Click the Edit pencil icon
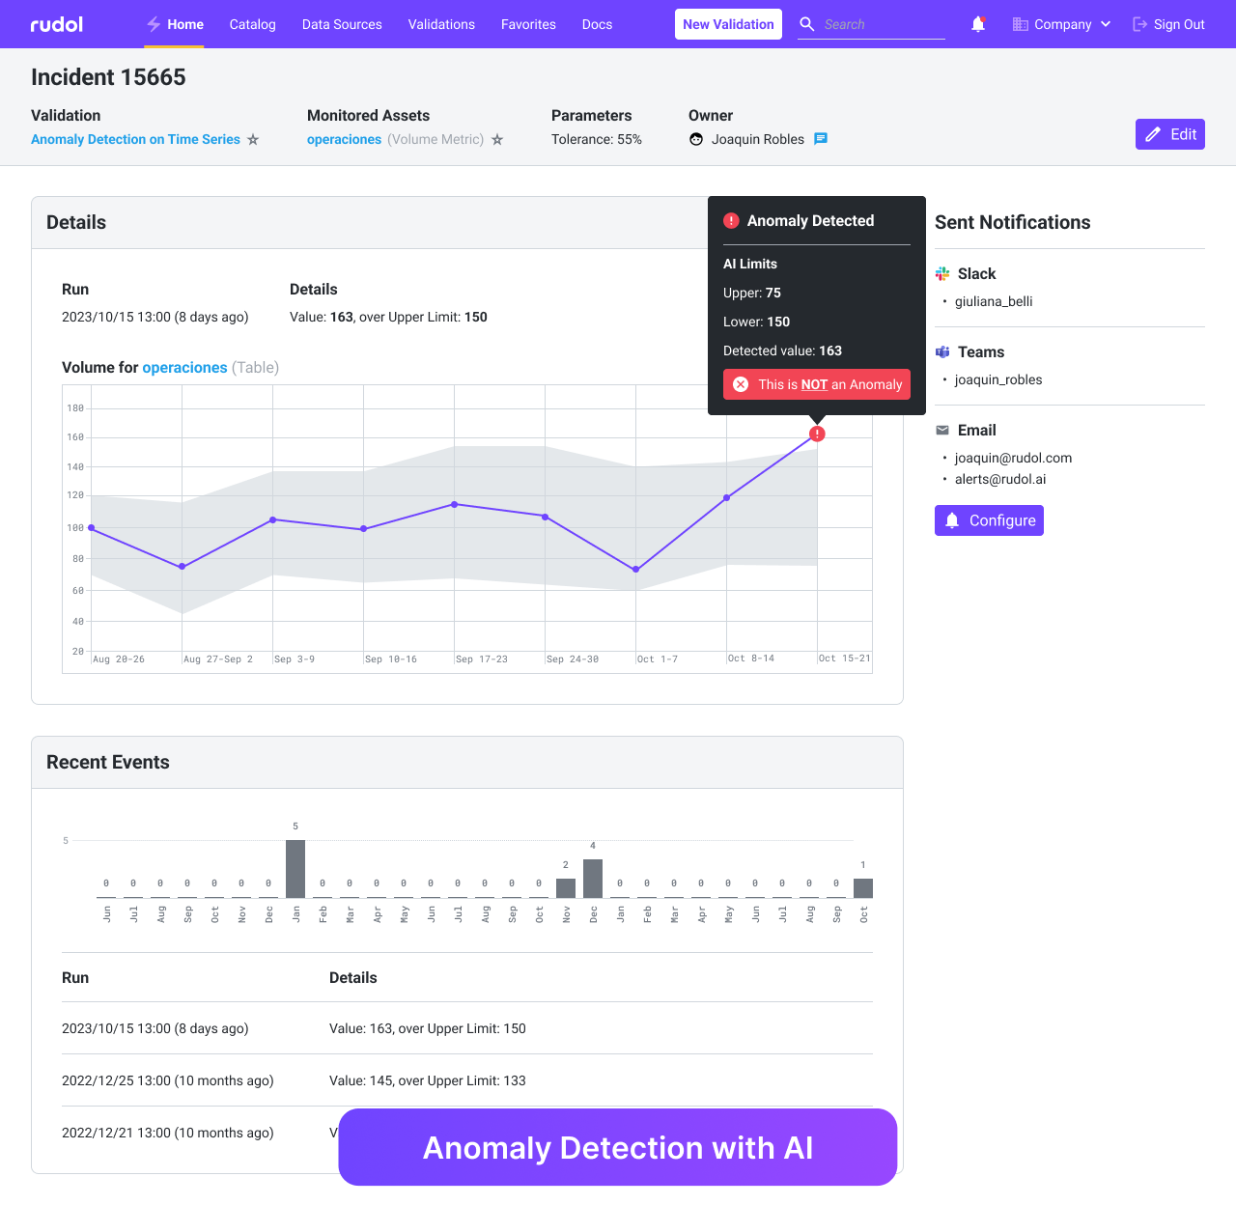 pyautogui.click(x=1155, y=134)
